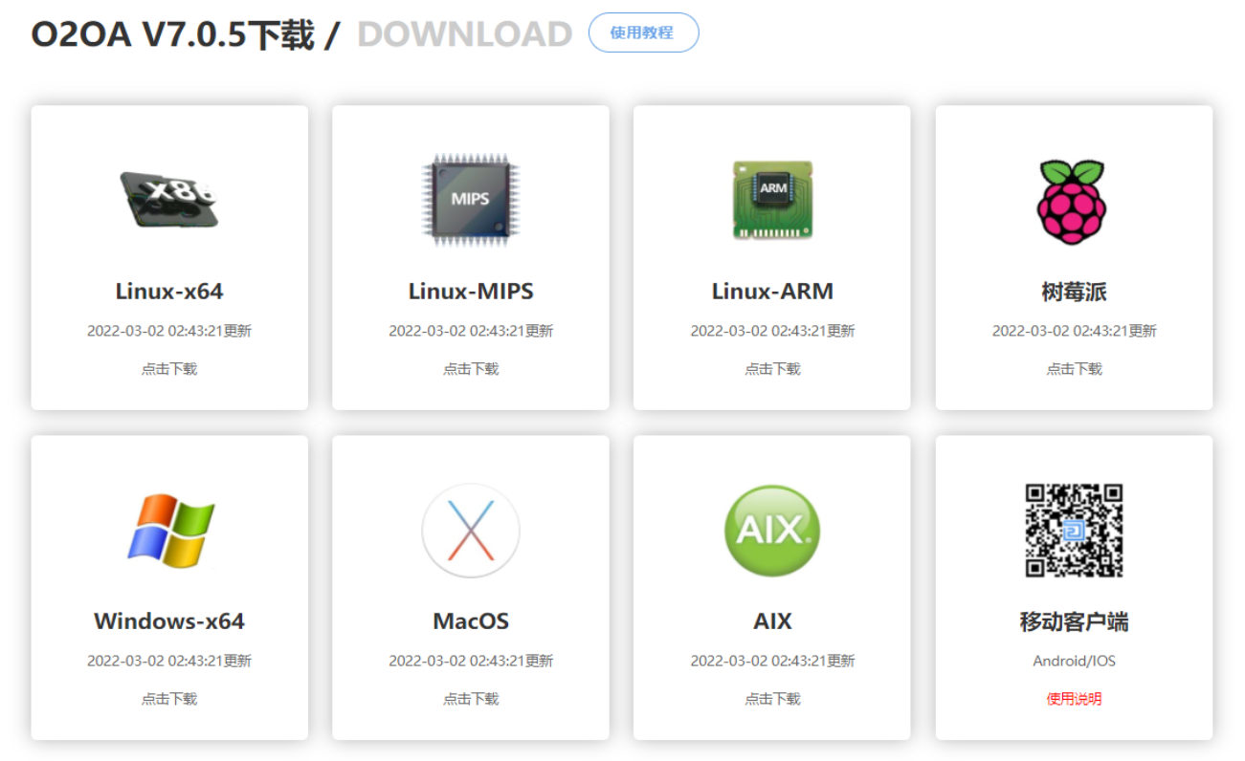This screenshot has height=761, width=1245.
Task: Click the Android/IOS label
Action: (1074, 661)
